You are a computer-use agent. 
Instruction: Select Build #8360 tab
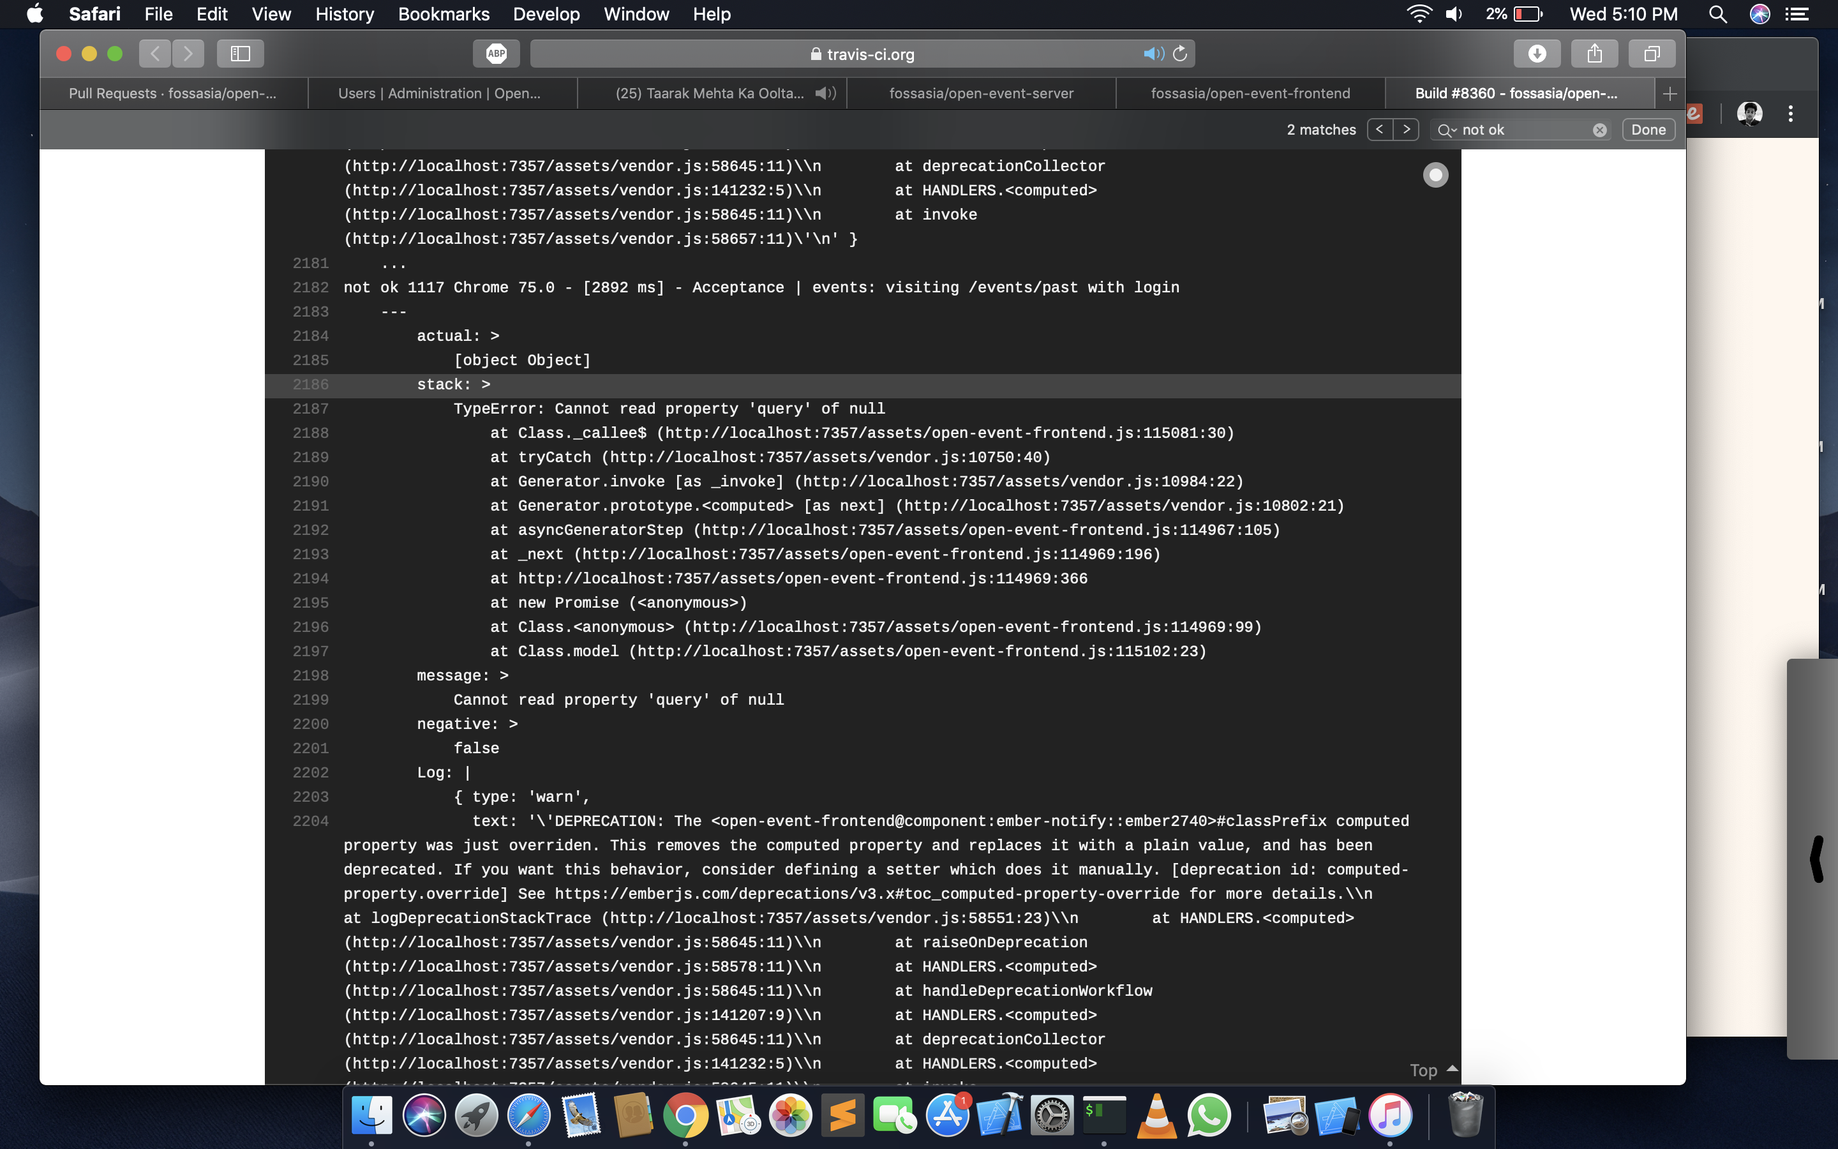[1518, 93]
